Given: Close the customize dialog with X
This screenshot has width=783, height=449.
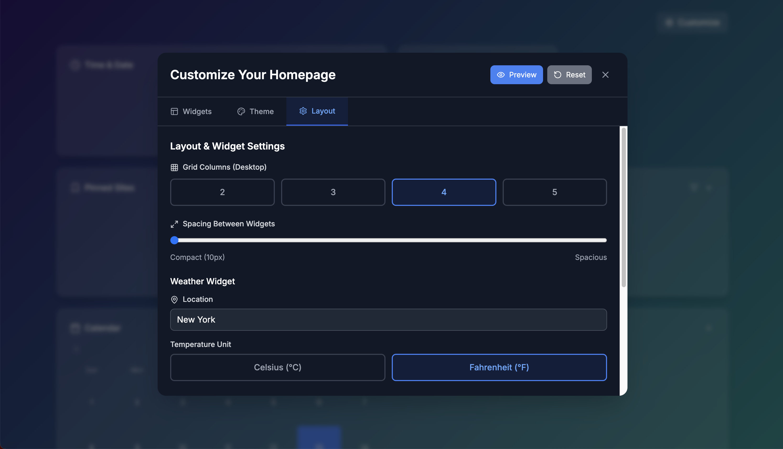Looking at the screenshot, I should click(x=605, y=75).
